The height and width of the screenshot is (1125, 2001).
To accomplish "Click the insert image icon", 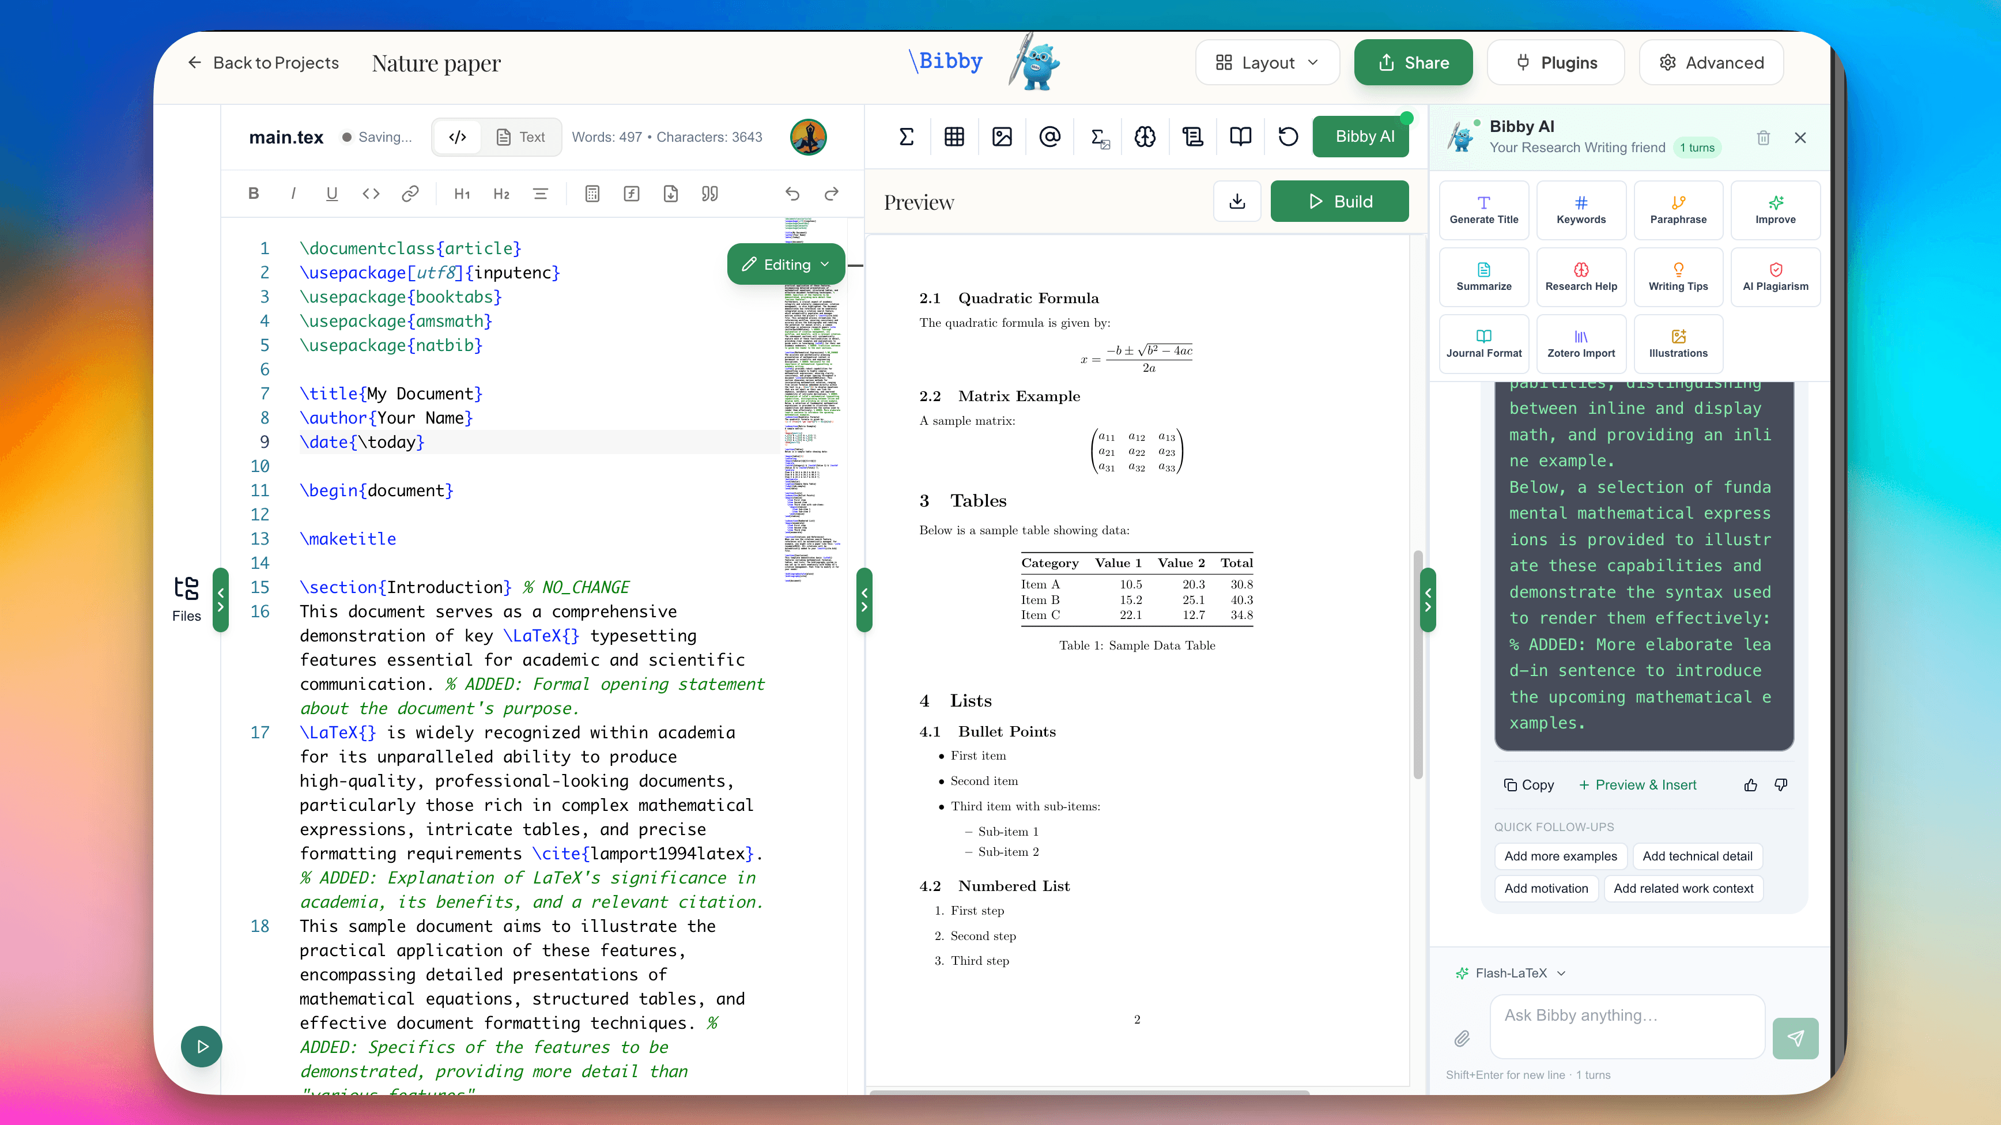I will 1002,137.
